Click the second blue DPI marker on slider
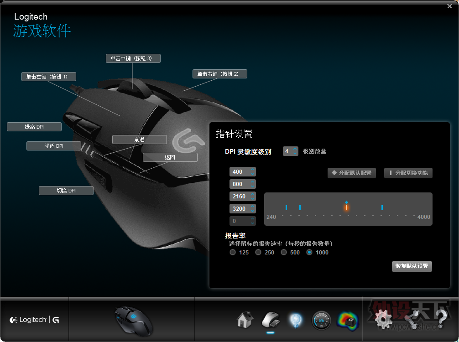The image size is (459, 342). (x=300, y=207)
